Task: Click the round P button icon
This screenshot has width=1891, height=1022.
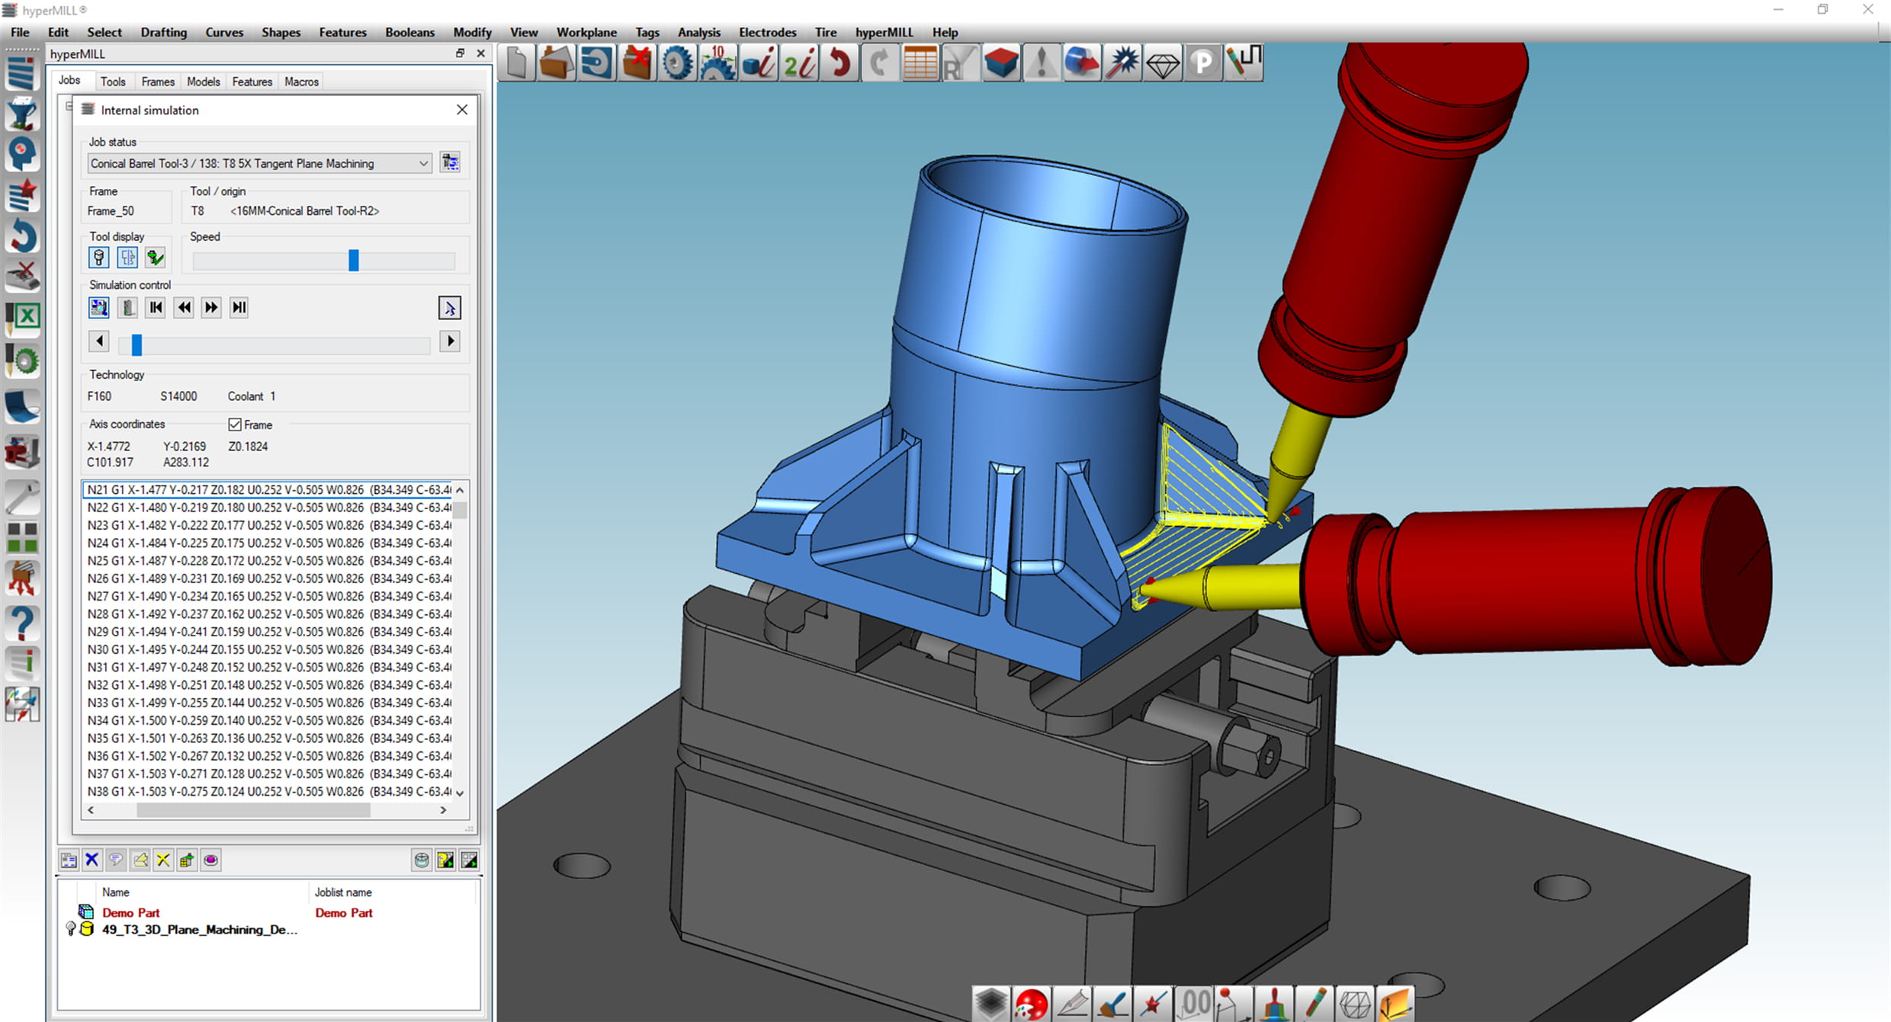Action: pos(1202,62)
